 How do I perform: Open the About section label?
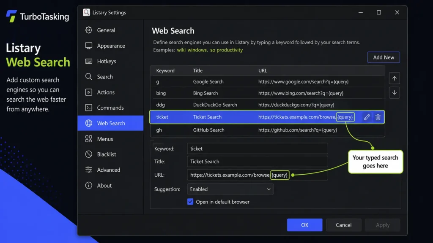tap(104, 186)
